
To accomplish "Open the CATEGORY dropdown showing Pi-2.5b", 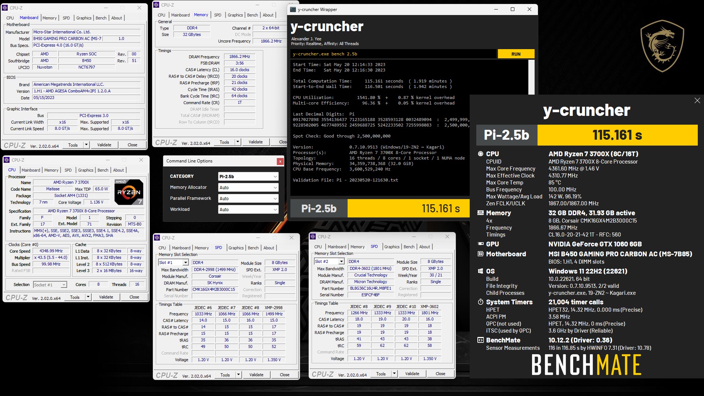I will click(248, 176).
